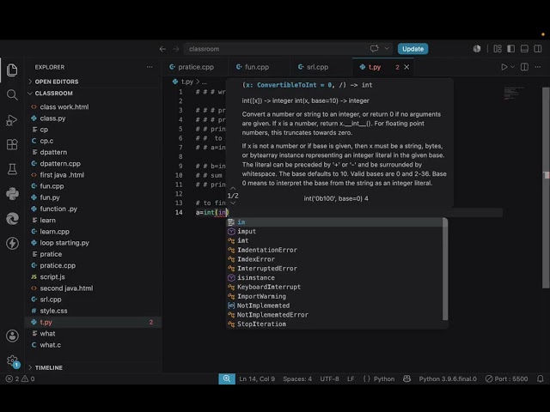Open editor More Actions ellipsis
Viewport: 550px width, 412px height.
[538, 67]
